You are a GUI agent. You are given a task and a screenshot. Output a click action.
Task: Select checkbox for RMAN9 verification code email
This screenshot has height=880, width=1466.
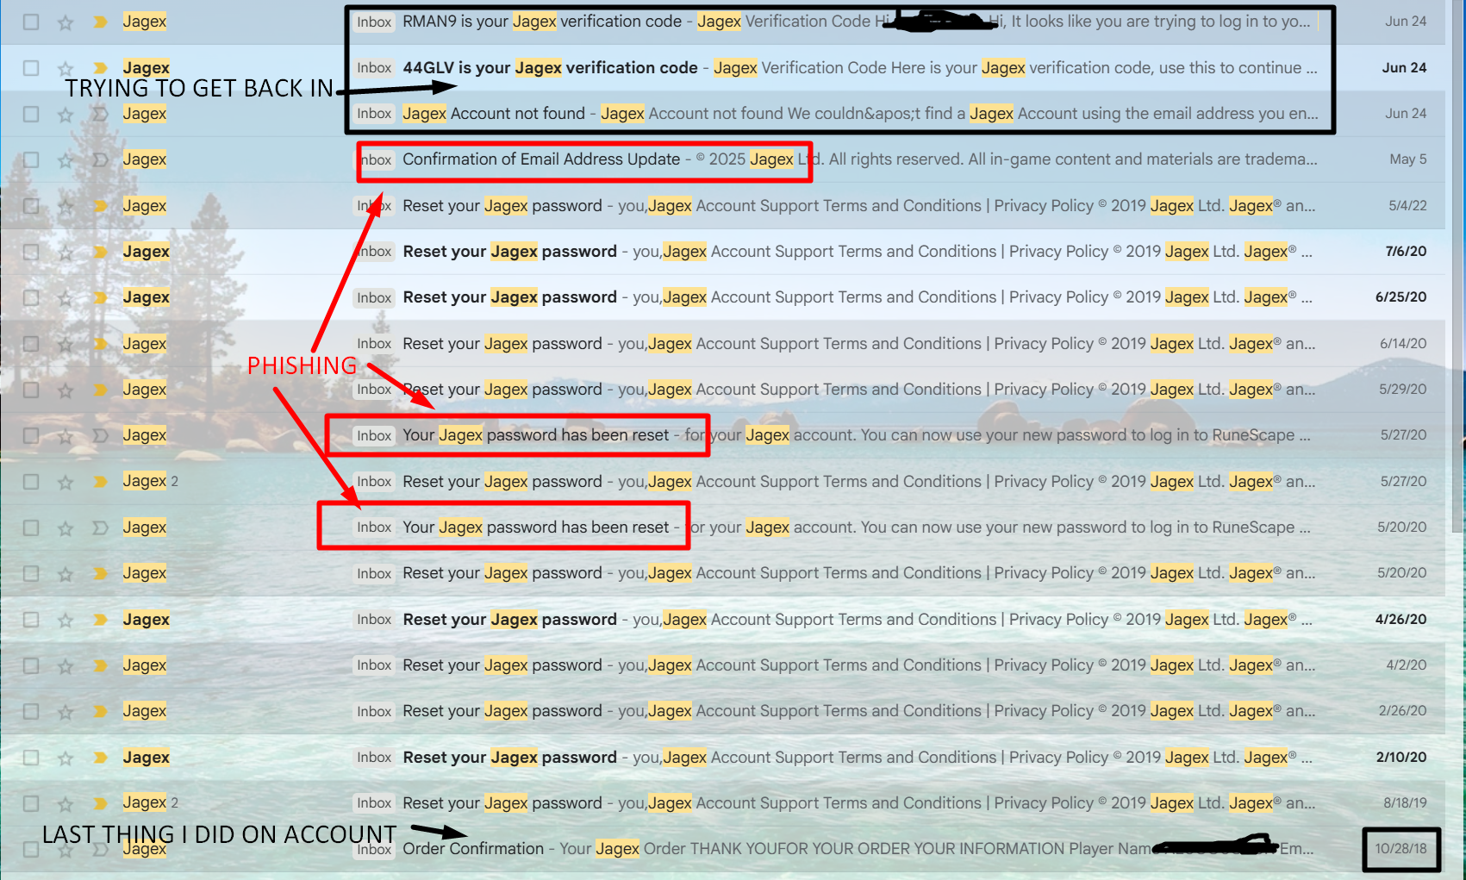31,22
